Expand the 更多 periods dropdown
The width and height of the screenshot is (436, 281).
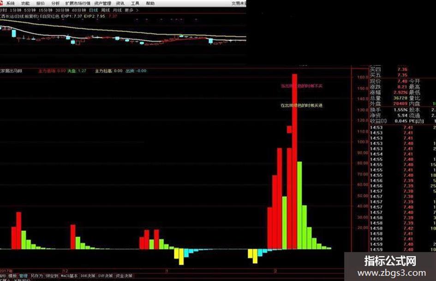(x=131, y=10)
